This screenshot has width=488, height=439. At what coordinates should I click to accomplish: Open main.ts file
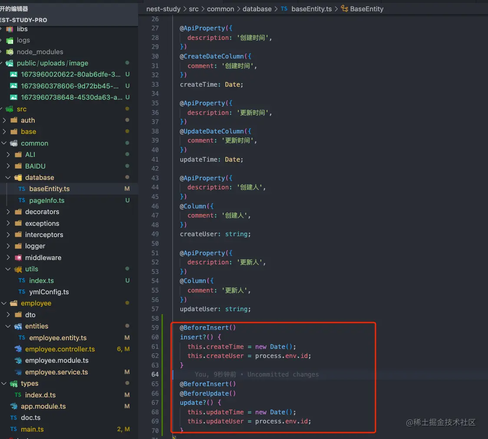[x=32, y=429]
